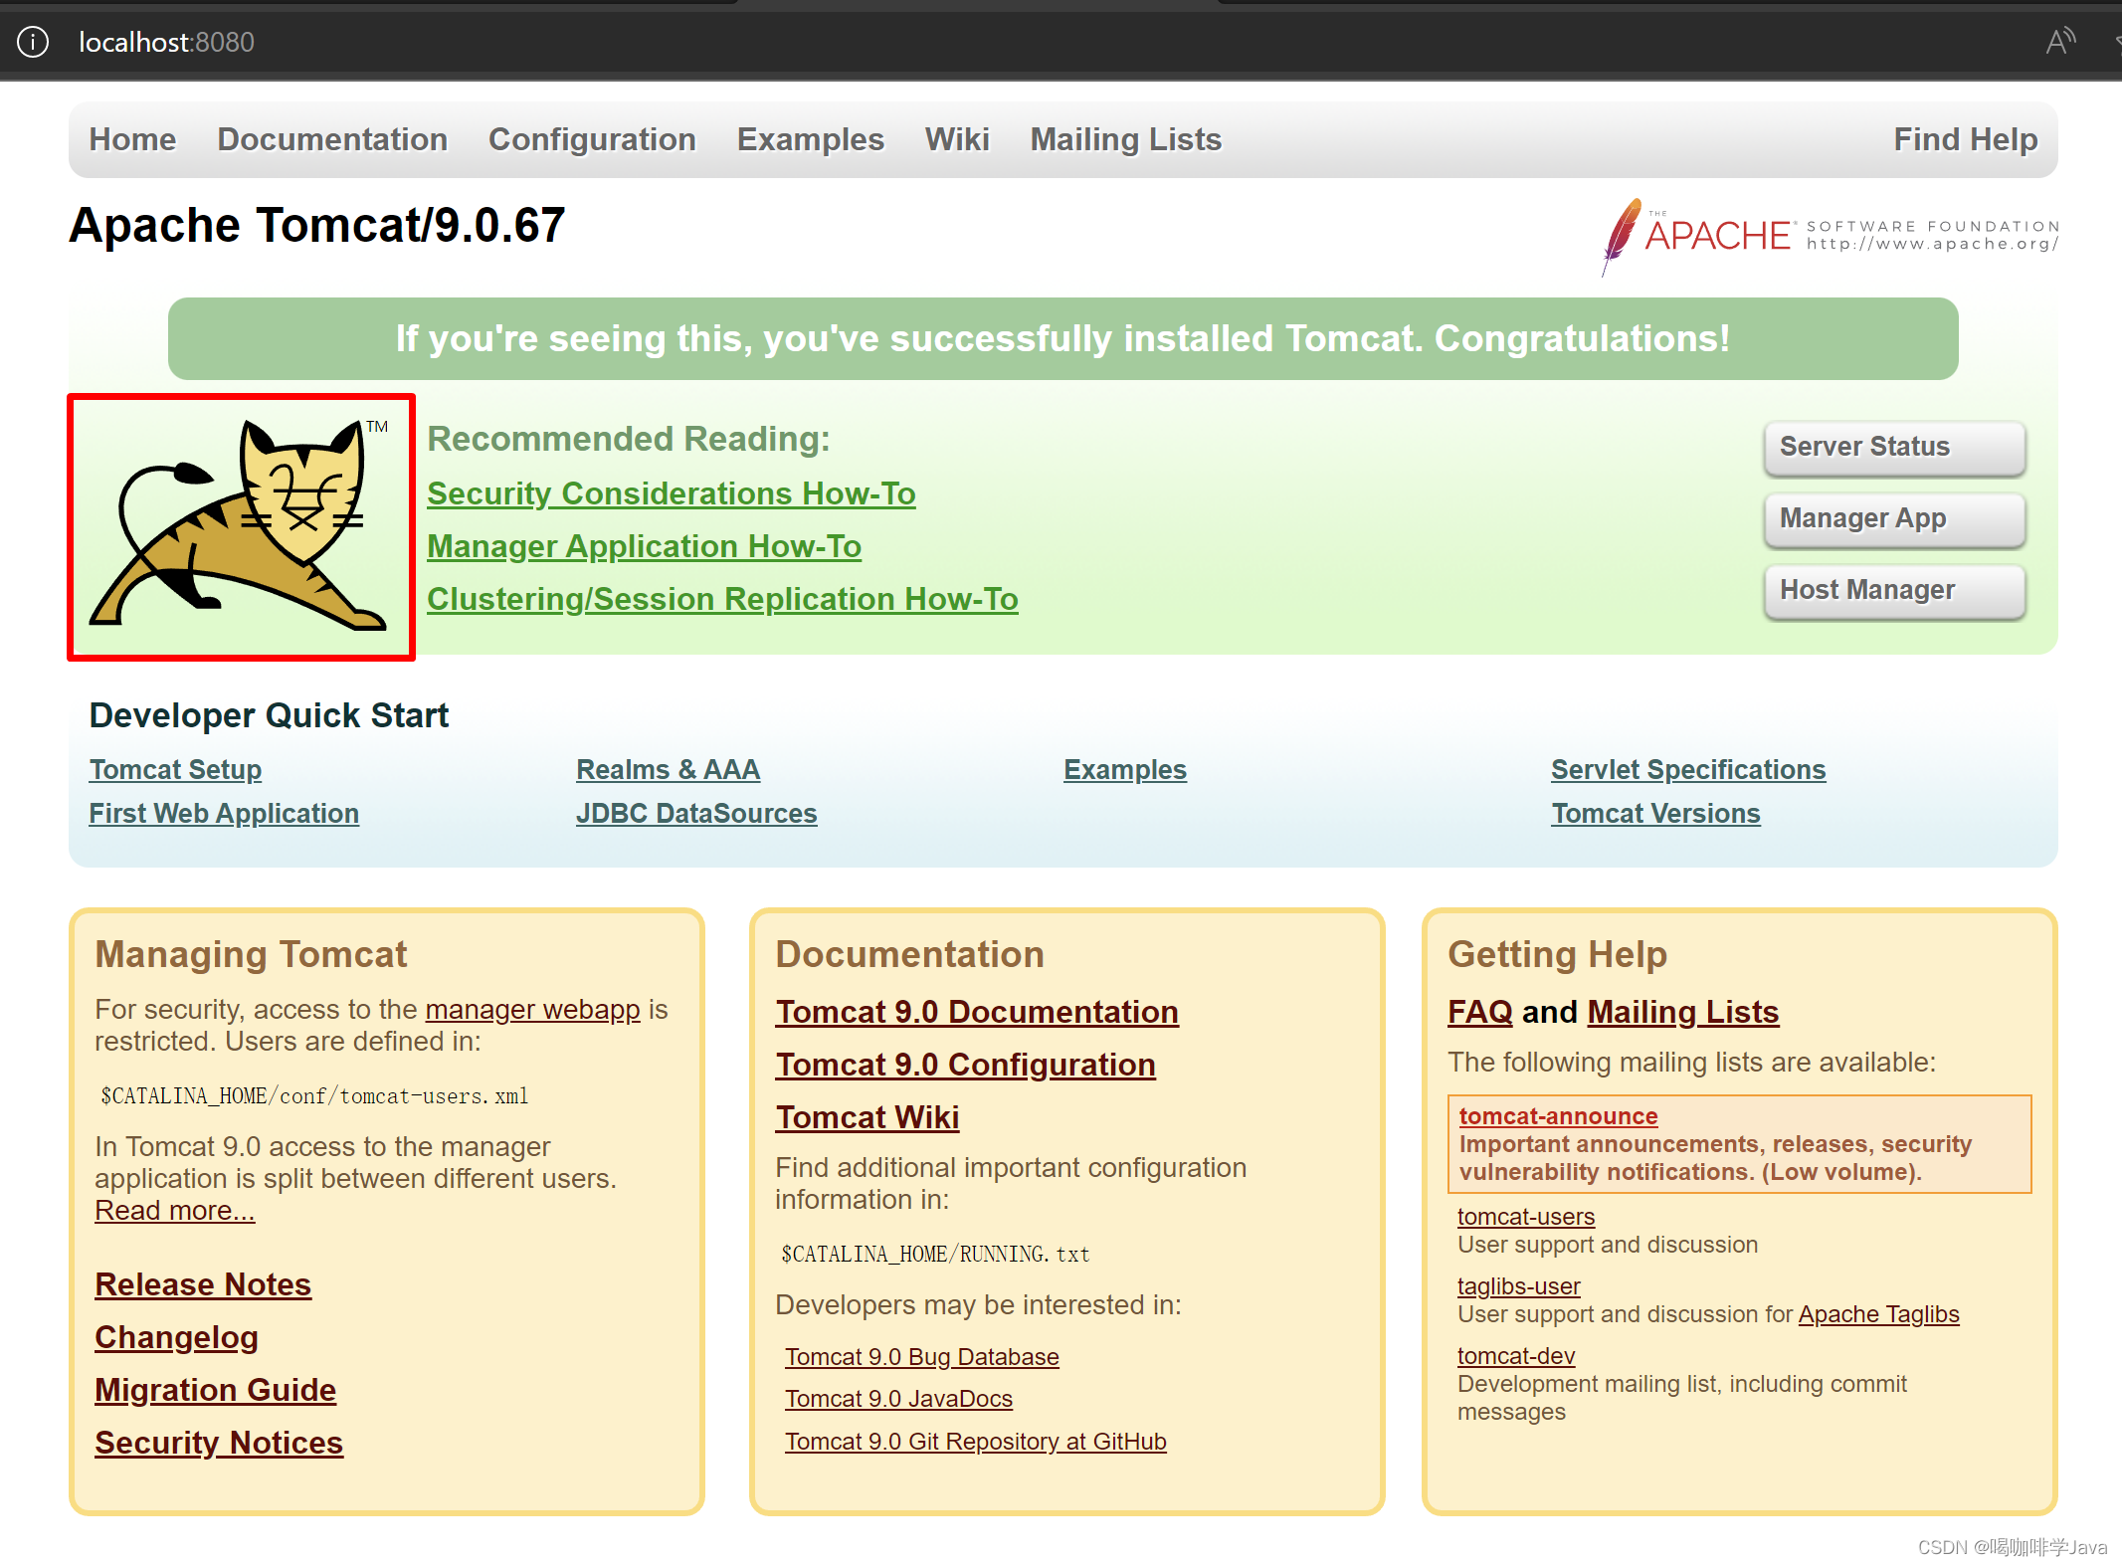Open the Migration Guide

tap(215, 1390)
